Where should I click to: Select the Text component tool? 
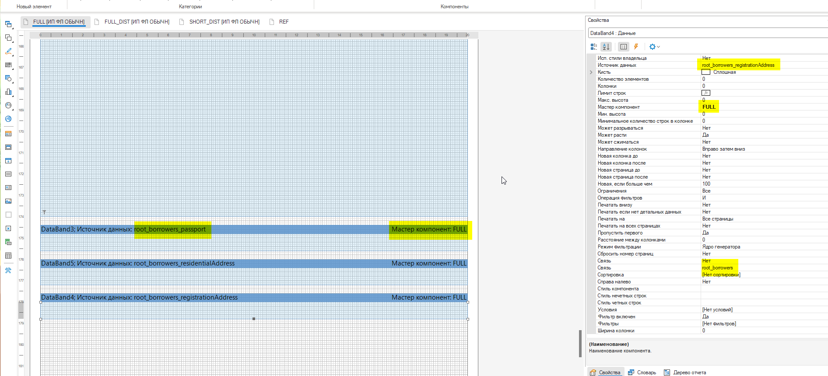8,187
